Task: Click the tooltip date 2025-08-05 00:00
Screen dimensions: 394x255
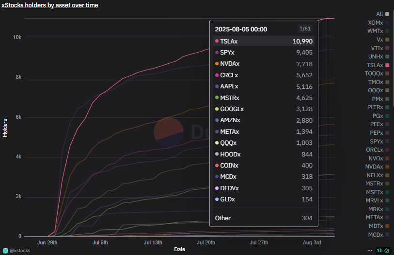Action: (241, 29)
